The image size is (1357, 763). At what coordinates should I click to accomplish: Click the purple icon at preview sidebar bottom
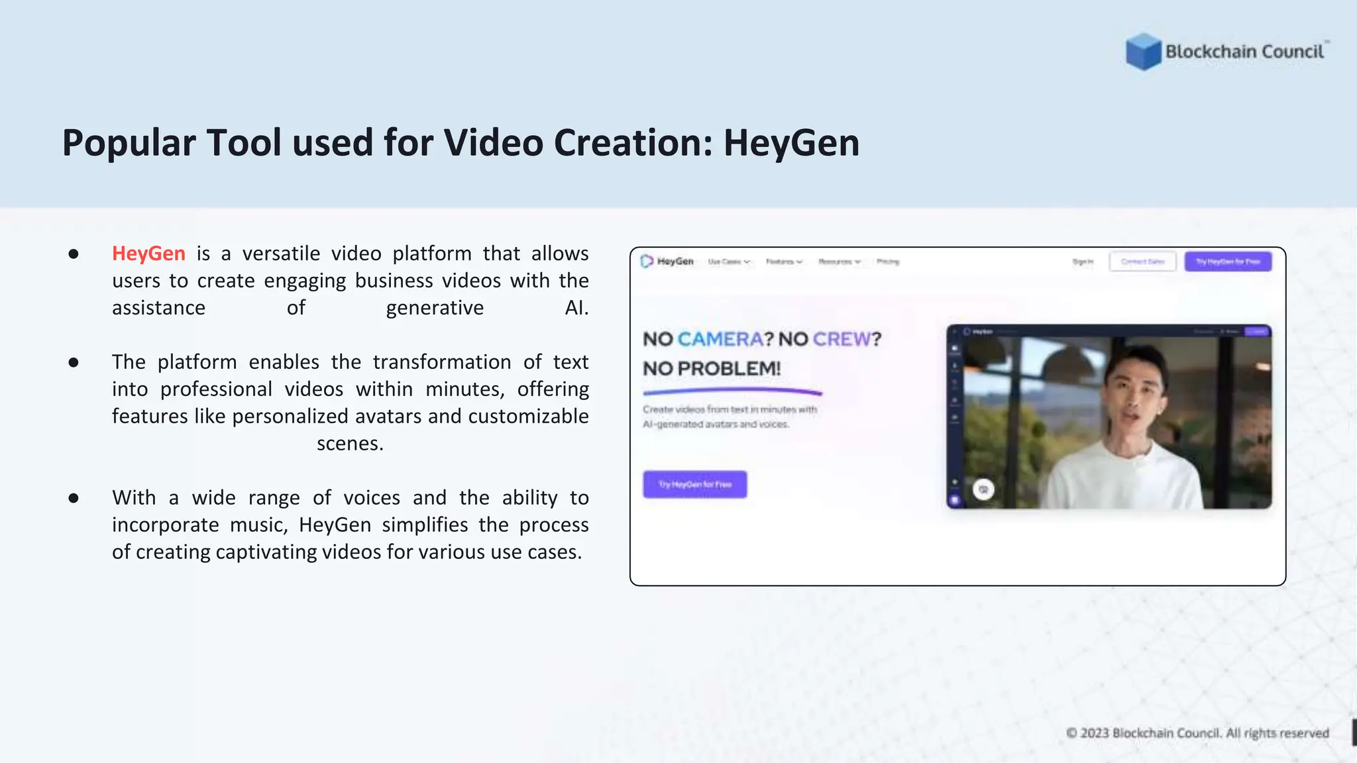coord(955,500)
